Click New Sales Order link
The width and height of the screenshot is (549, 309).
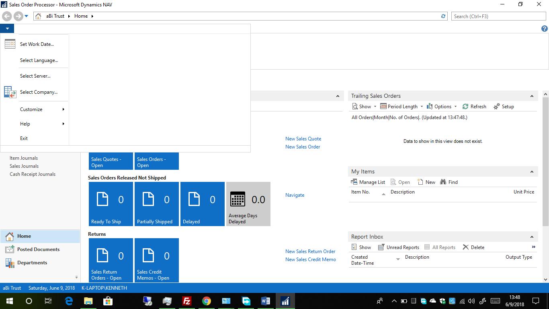coord(303,147)
